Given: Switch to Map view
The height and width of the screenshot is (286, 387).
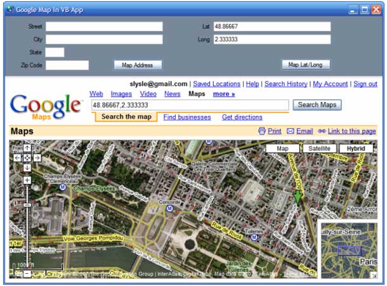Looking at the screenshot, I should pos(282,148).
